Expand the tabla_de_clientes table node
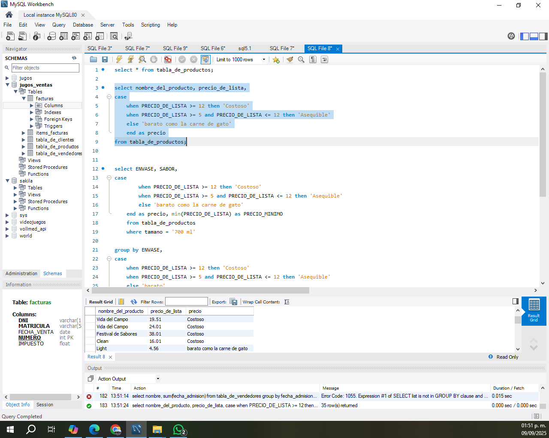Image resolution: width=549 pixels, height=438 pixels. pos(24,140)
